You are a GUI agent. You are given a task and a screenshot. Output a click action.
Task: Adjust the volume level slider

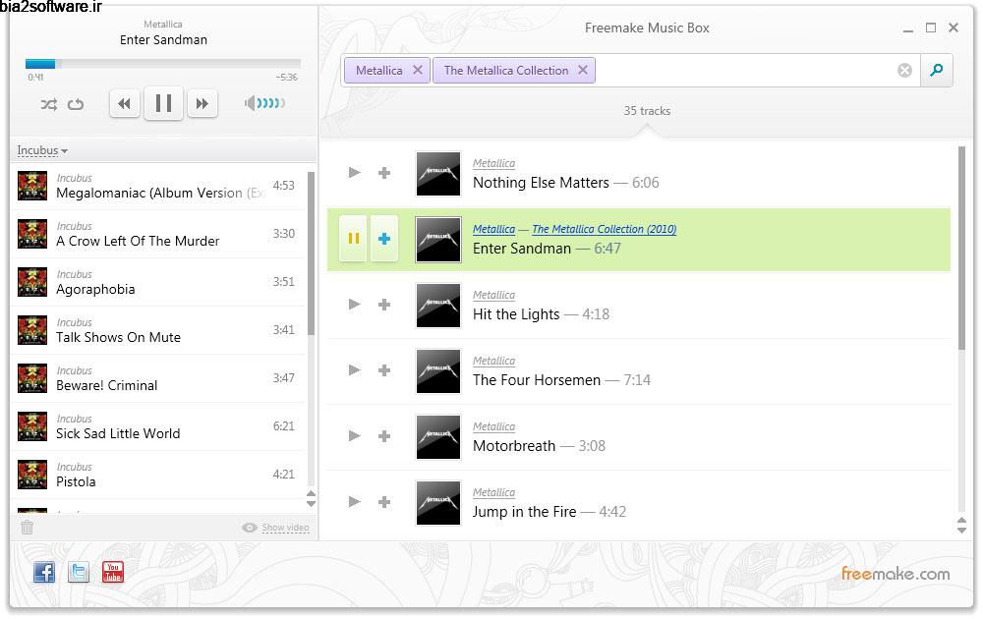point(265,103)
